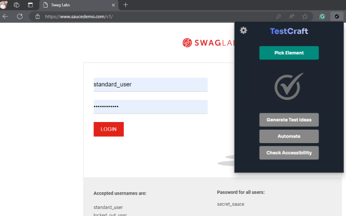Click the Swag Labs logo
Viewport: 346px width, 216px height.
[x=208, y=43]
